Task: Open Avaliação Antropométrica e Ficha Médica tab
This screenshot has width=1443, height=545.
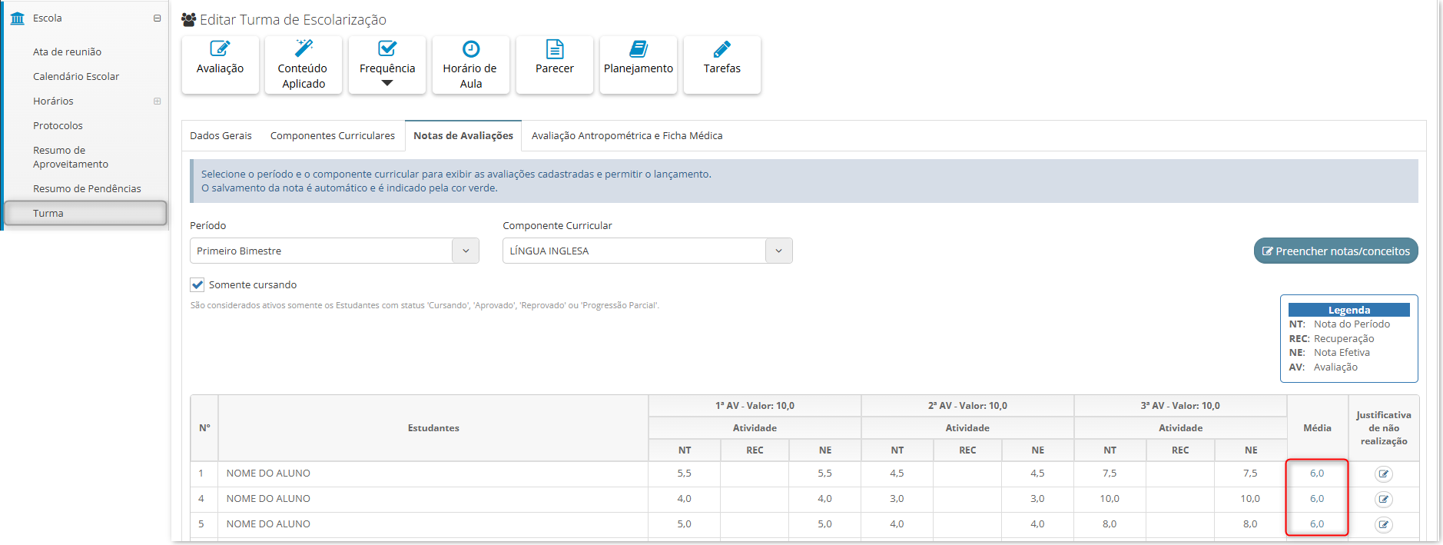Action: tap(627, 136)
